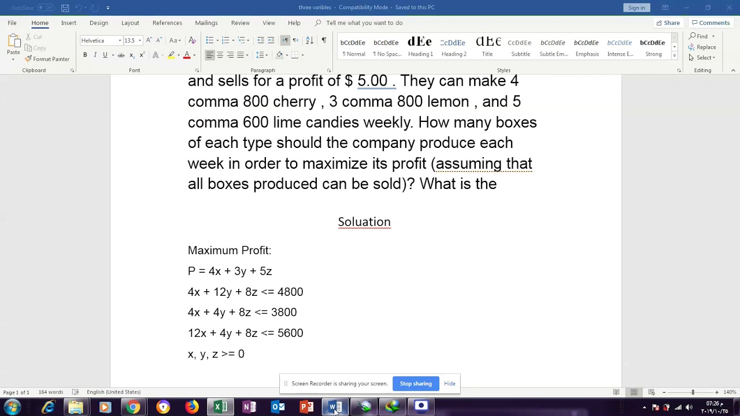Open the Comments button
Viewport: 740px width, 416px height.
point(710,23)
